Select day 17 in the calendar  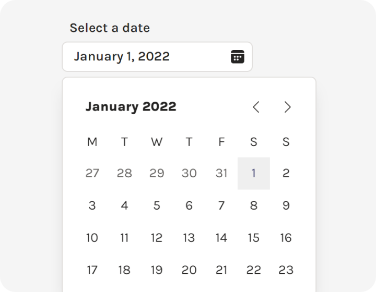tap(92, 270)
